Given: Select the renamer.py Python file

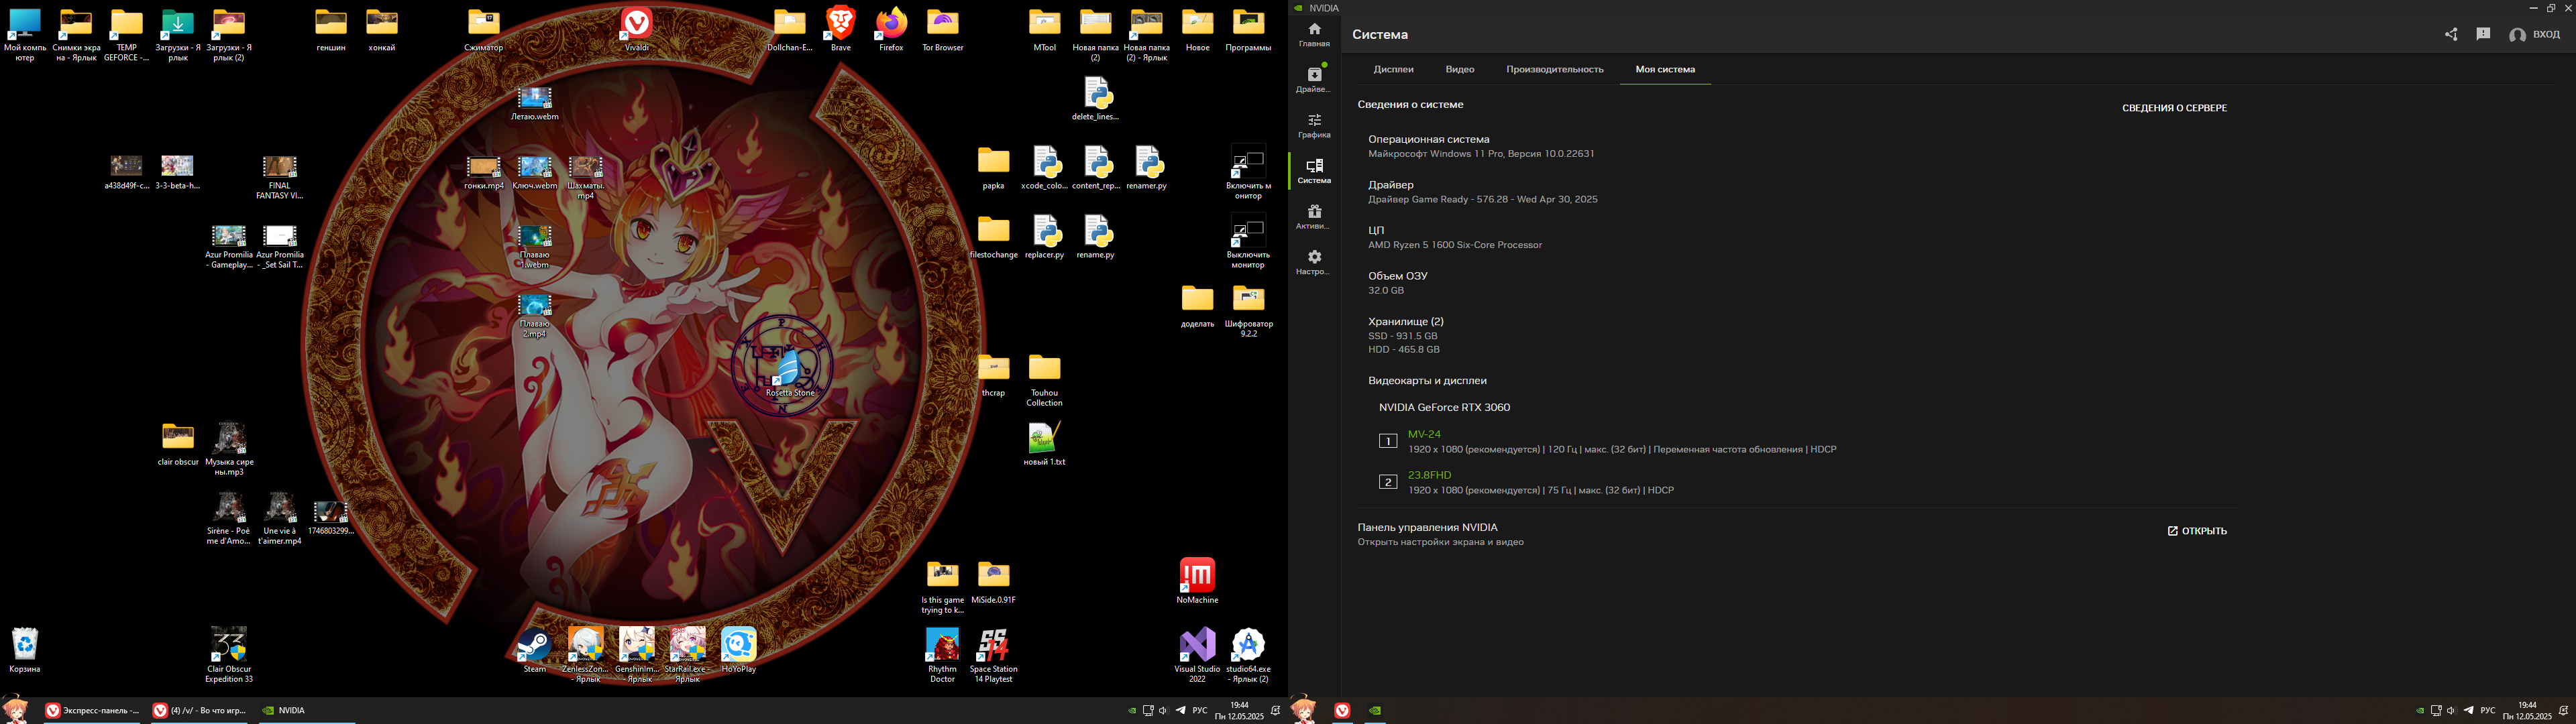Looking at the screenshot, I should point(1146,168).
